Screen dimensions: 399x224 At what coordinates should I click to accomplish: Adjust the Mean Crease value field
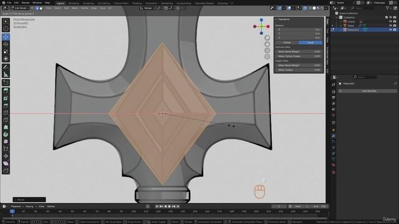[x=299, y=70]
